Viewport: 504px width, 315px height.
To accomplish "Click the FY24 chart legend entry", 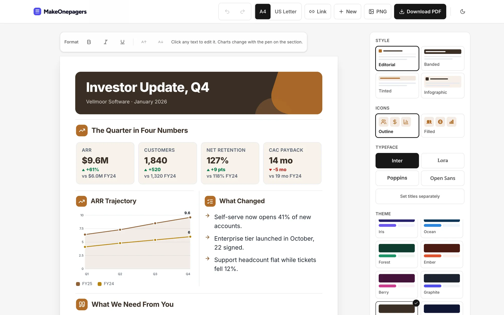I will pyautogui.click(x=106, y=284).
